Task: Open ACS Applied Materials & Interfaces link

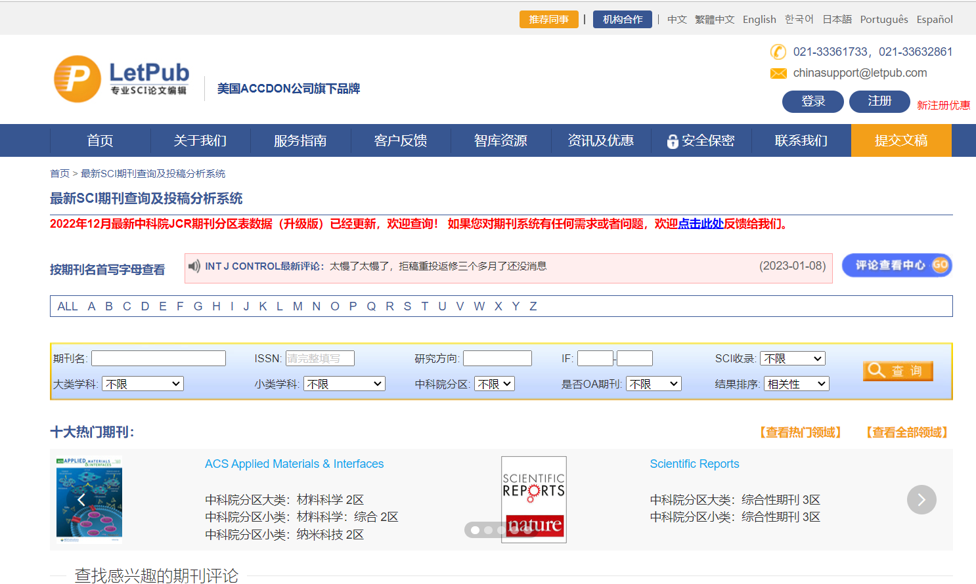Action: click(294, 464)
